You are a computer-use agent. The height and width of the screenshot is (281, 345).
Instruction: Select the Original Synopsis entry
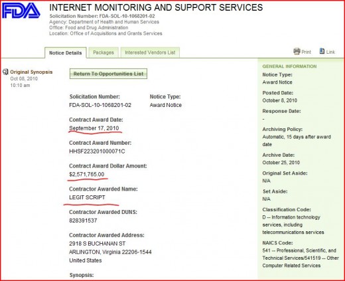click(31, 72)
